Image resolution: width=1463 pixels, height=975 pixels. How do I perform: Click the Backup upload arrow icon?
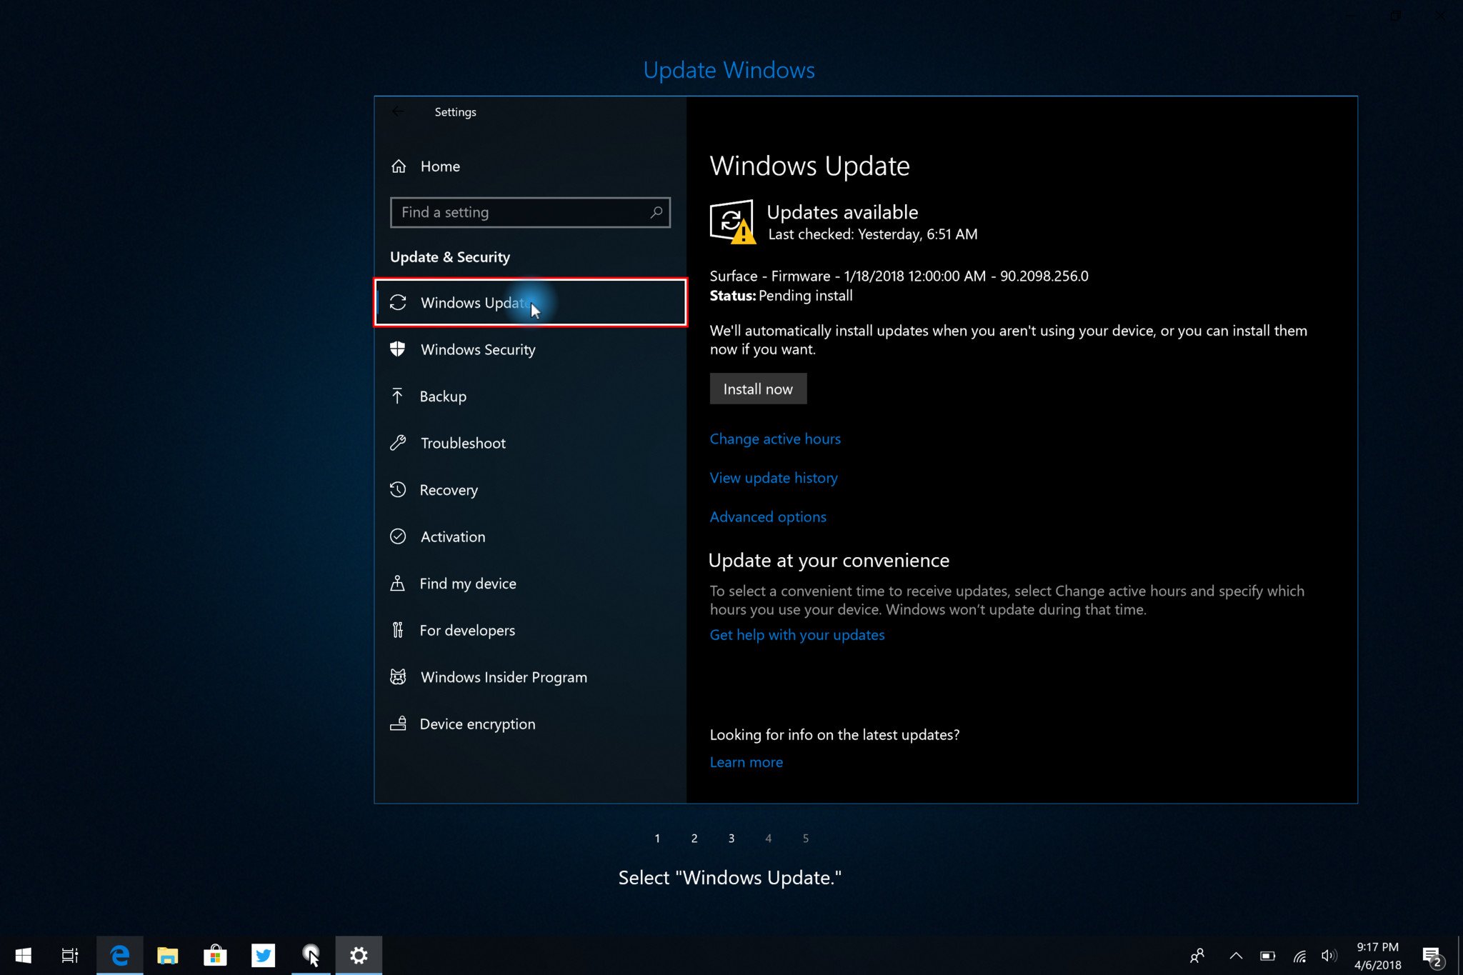click(x=397, y=396)
